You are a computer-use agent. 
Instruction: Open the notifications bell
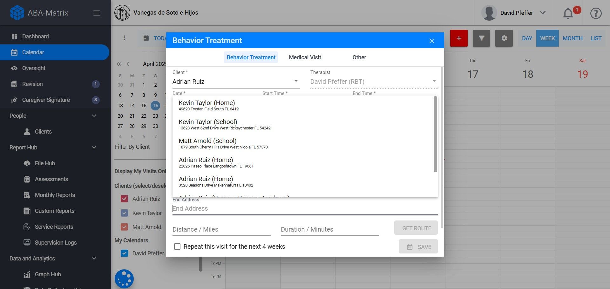coord(568,13)
